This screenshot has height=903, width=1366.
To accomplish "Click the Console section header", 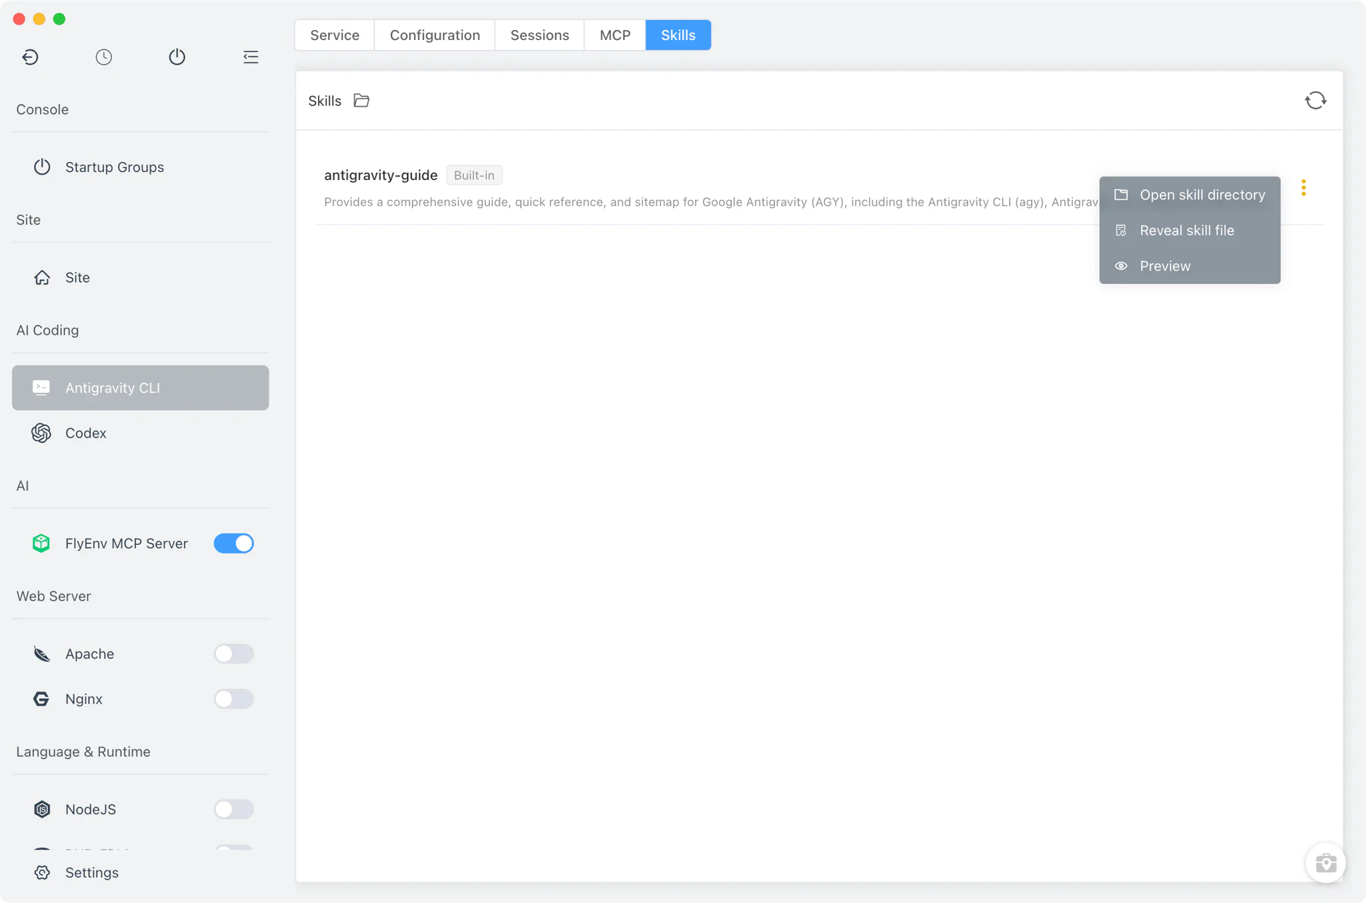I will click(43, 109).
